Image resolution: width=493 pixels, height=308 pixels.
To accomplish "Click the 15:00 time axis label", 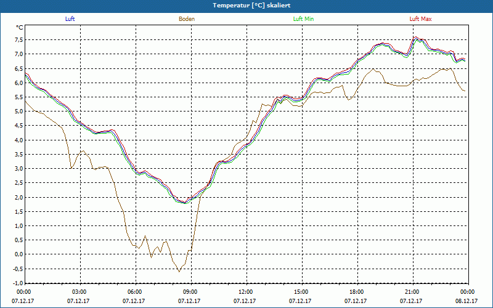I will coord(300,292).
